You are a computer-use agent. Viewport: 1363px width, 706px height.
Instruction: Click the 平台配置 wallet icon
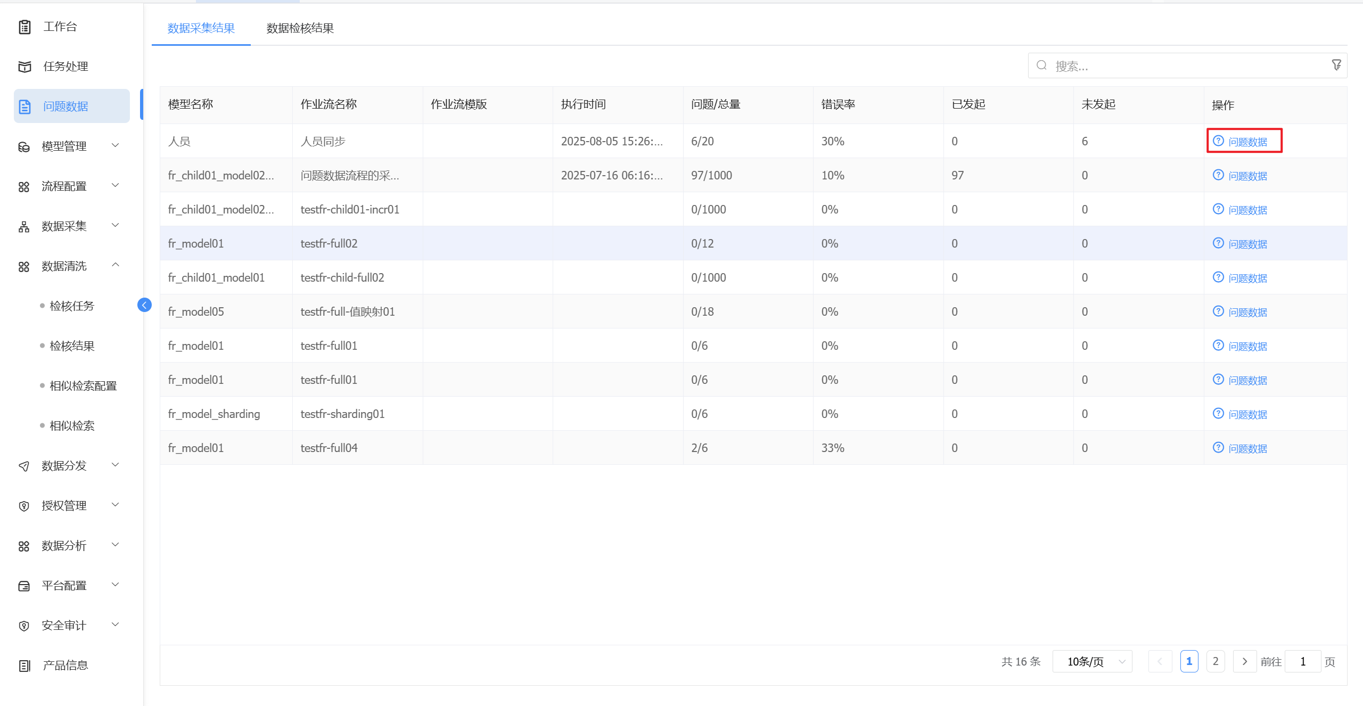pyautogui.click(x=24, y=586)
